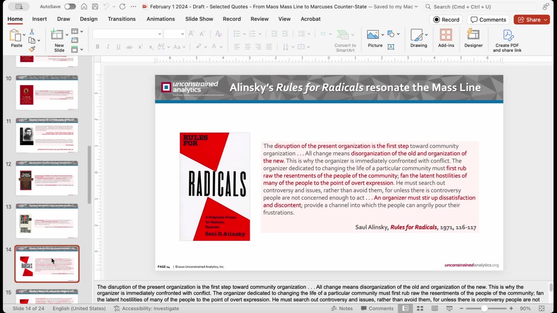Viewport: 557px width, 313px height.
Task: Open the font name combo box
Action: pos(127,34)
